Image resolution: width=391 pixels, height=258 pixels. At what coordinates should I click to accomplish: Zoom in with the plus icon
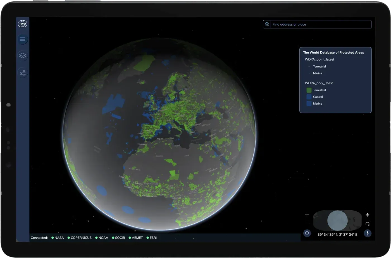pos(307,215)
